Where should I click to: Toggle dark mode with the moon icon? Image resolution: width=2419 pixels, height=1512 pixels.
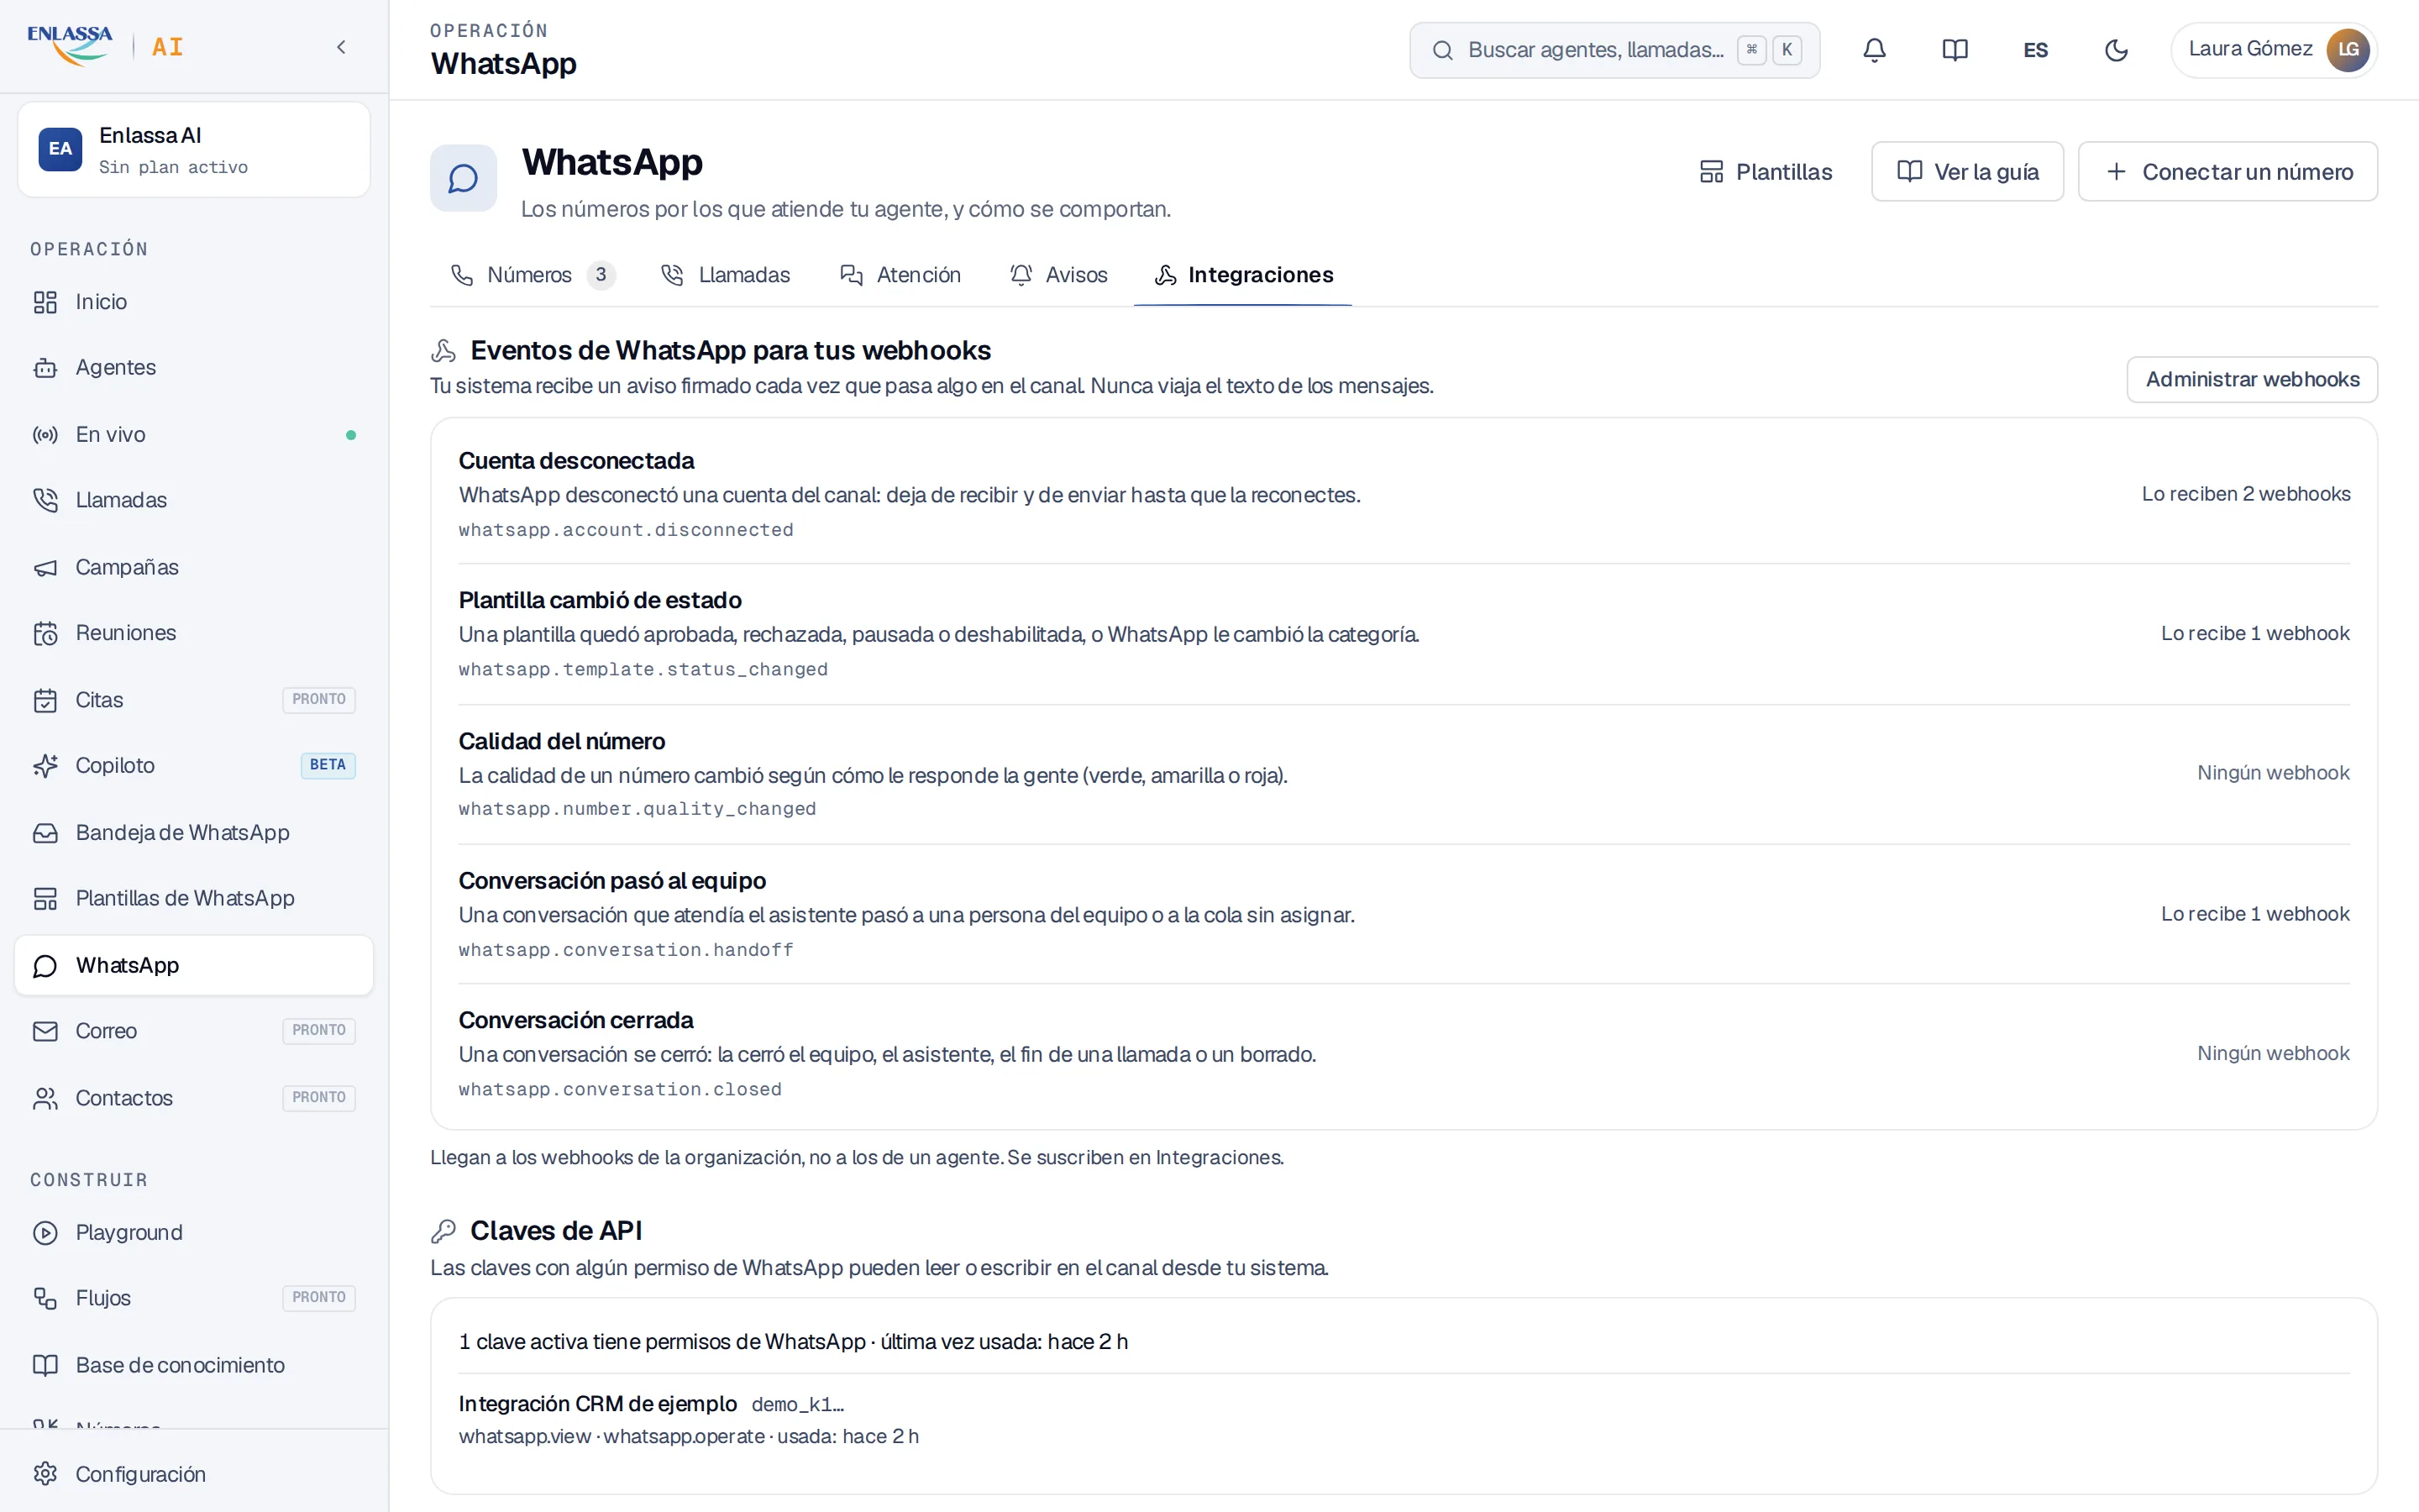click(x=2116, y=50)
